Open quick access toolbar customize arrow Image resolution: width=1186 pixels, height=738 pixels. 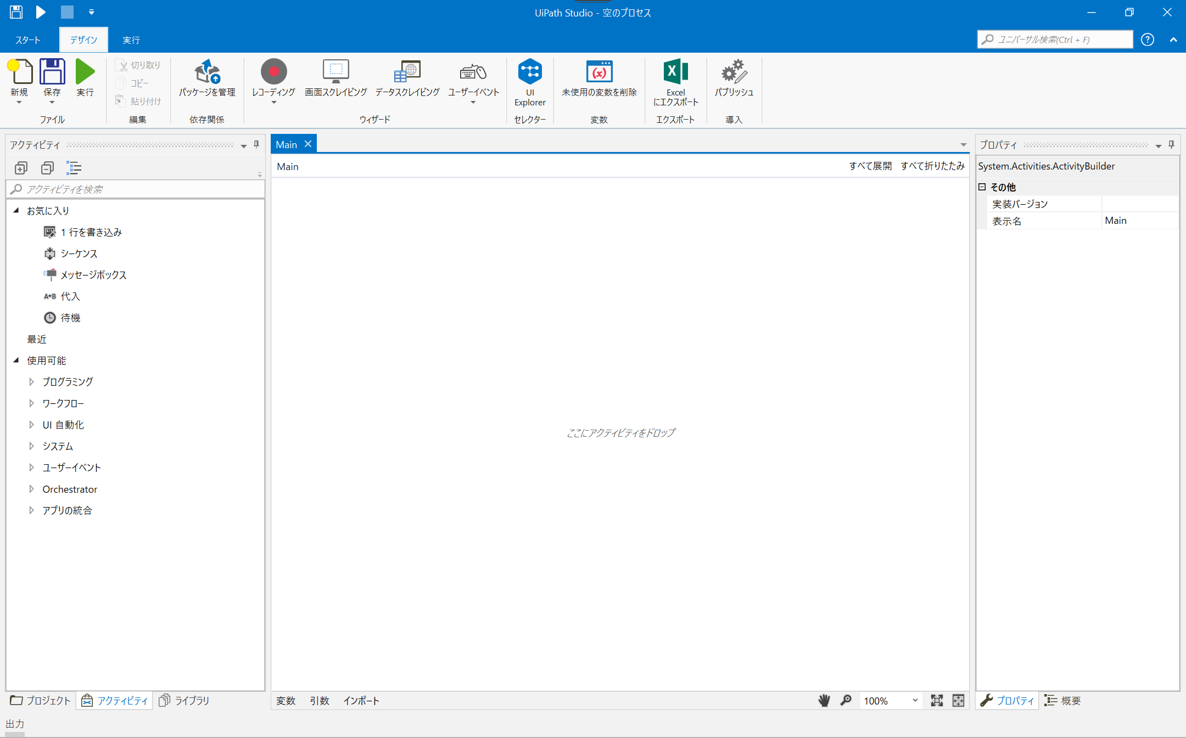[x=91, y=12]
